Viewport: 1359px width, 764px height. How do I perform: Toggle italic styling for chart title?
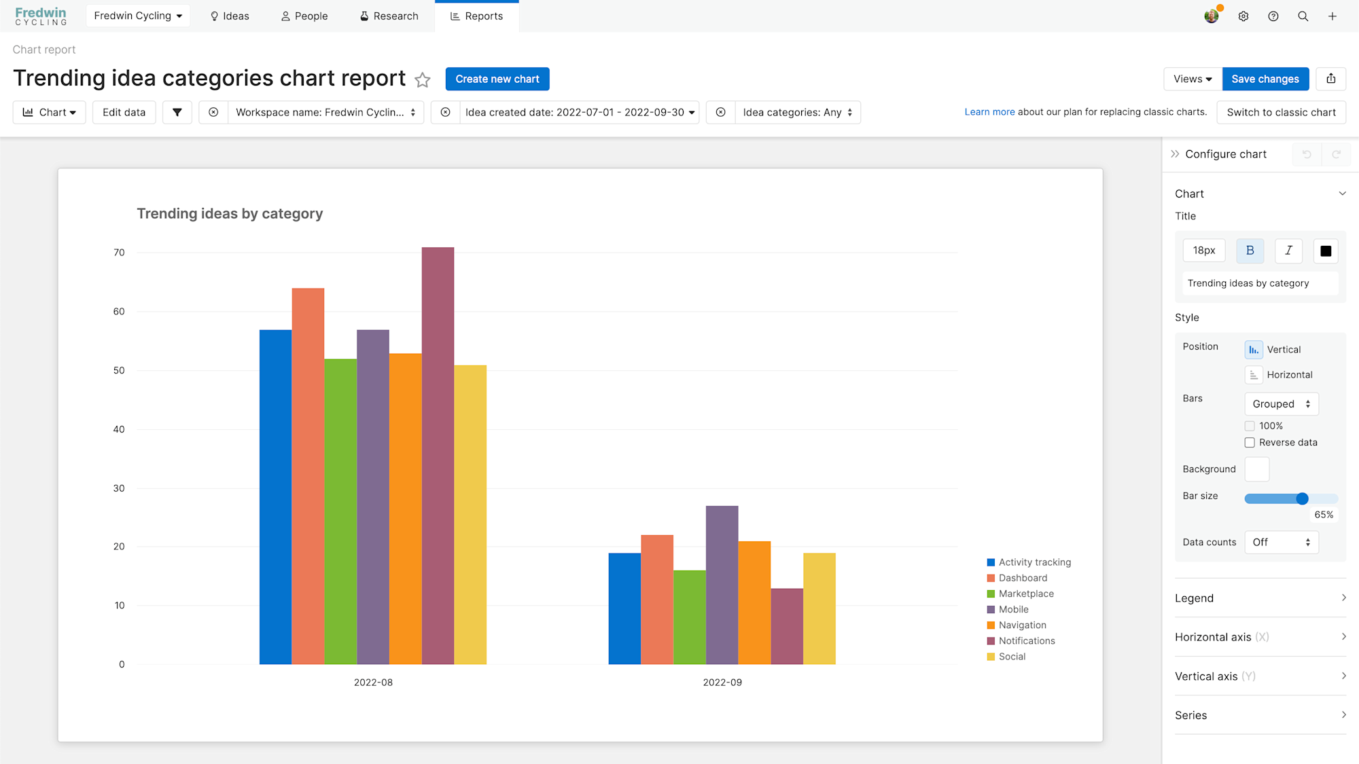1288,251
